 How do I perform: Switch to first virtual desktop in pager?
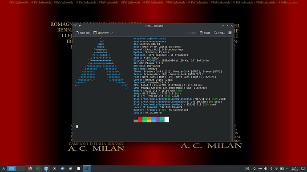tap(12, 168)
